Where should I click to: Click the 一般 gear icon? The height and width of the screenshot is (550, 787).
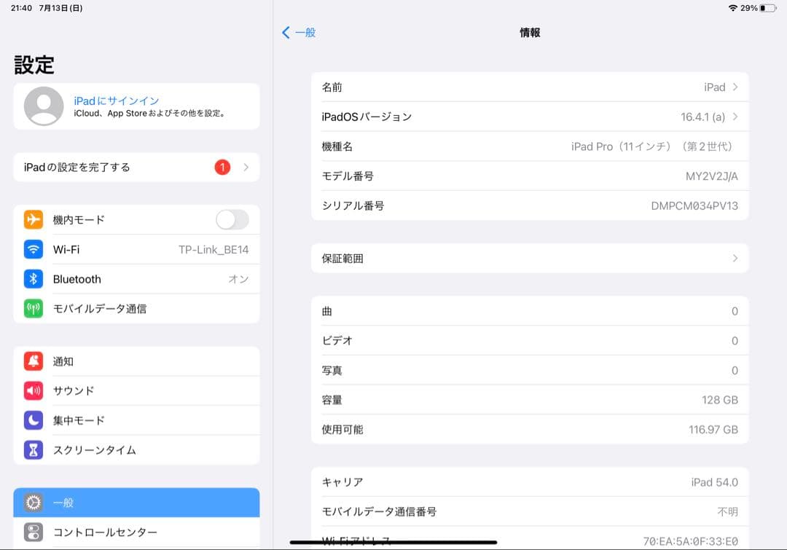[x=31, y=503]
